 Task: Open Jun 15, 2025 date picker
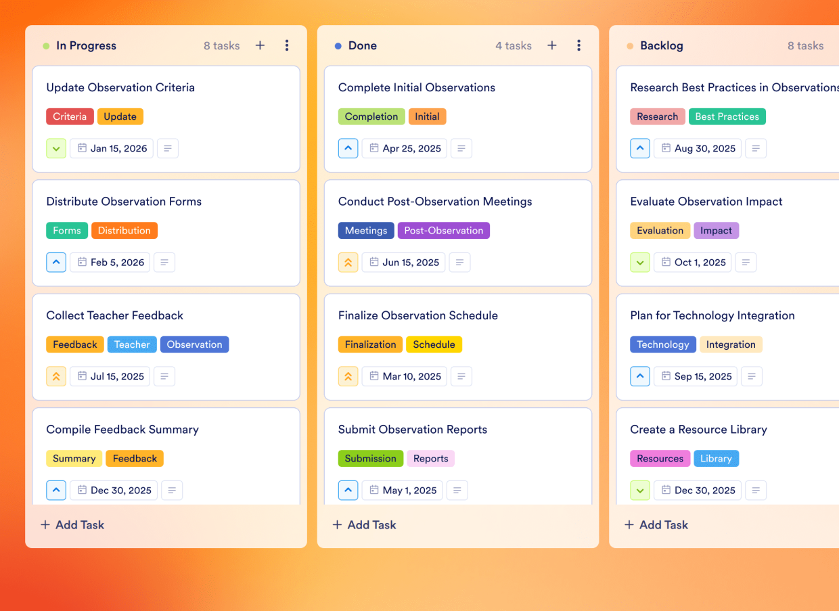[404, 263]
